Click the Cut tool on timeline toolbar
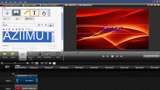 42,63
